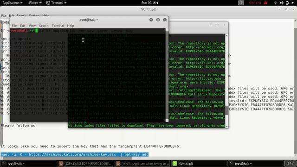Close the Untitled editor window
Screen dimensions: 297x167
(293, 9)
